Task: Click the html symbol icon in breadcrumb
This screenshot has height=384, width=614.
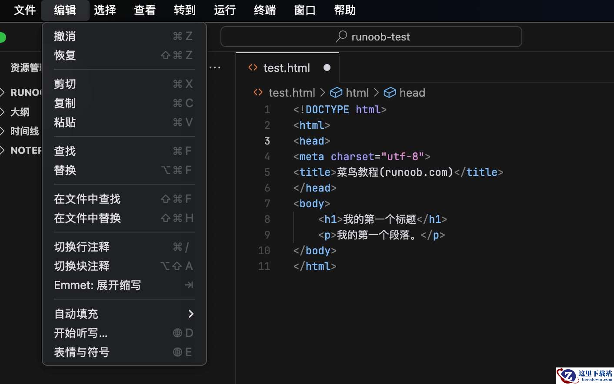Action: pyautogui.click(x=336, y=93)
